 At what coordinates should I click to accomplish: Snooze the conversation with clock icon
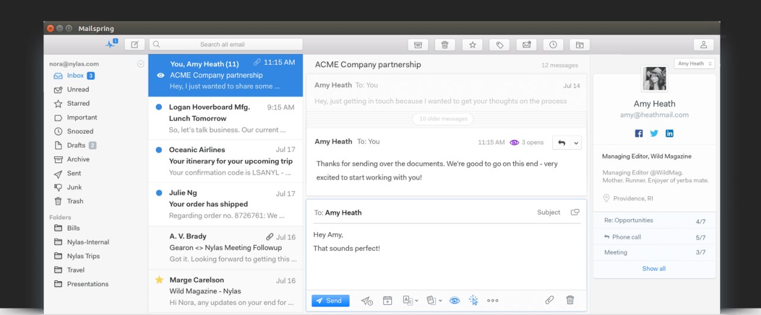[x=553, y=45]
